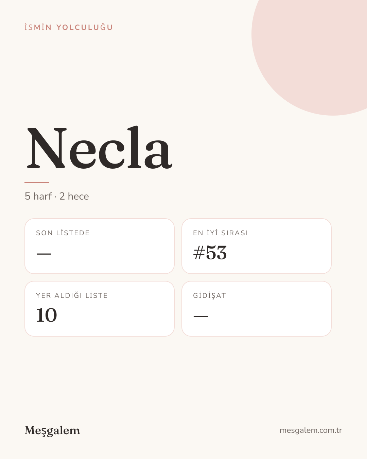Screen dimensions: 367x459
Task: Click the #53 rank value
Action: (x=210, y=253)
